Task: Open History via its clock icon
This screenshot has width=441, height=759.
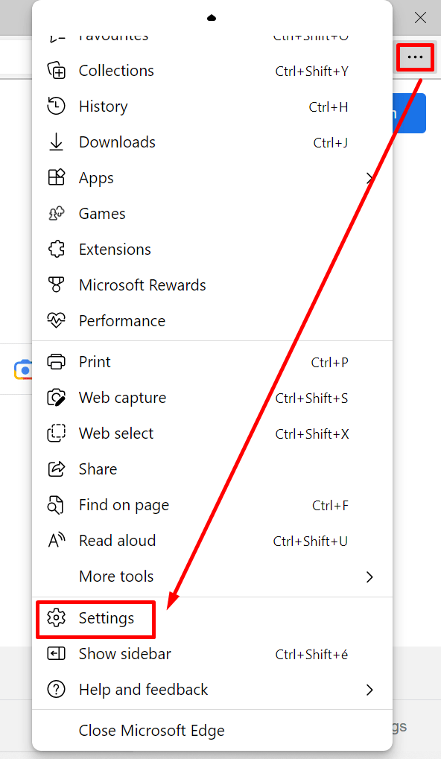Action: tap(56, 107)
